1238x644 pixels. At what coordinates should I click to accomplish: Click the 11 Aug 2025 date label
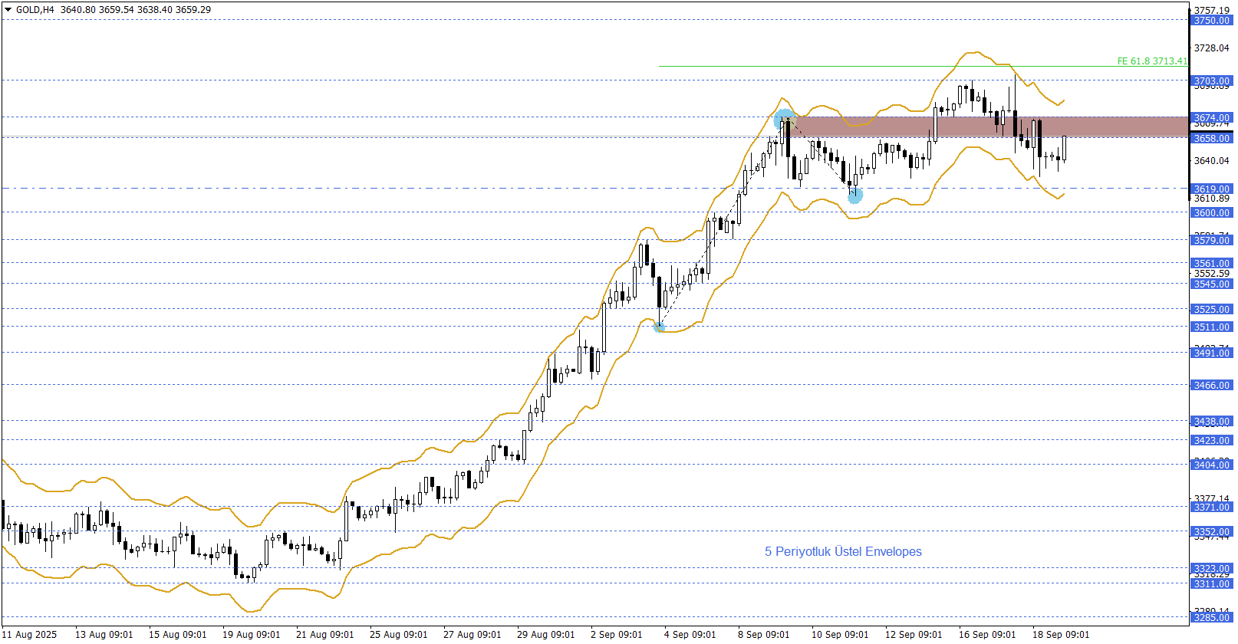point(31,635)
